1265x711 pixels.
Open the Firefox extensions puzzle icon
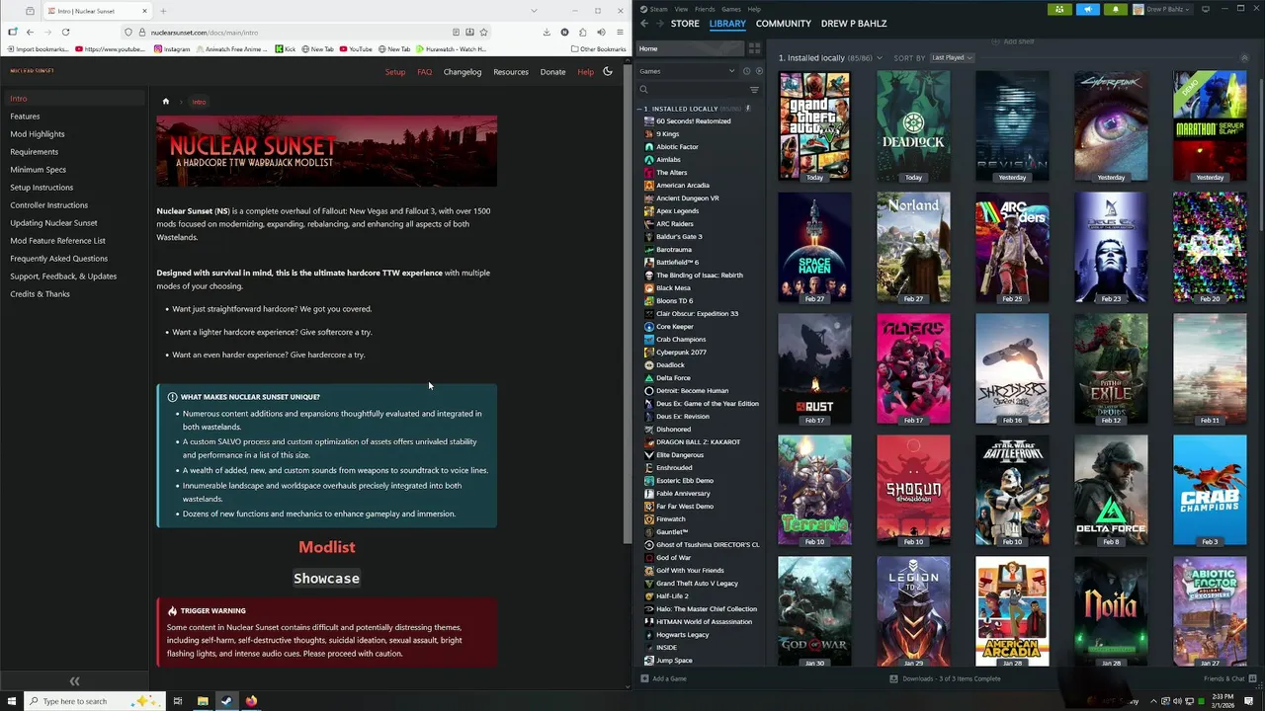point(582,32)
